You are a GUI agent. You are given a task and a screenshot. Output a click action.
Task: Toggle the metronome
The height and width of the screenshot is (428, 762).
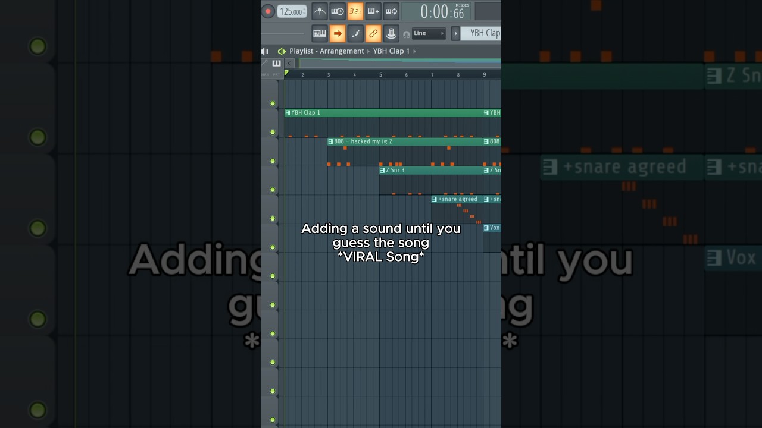[320, 11]
